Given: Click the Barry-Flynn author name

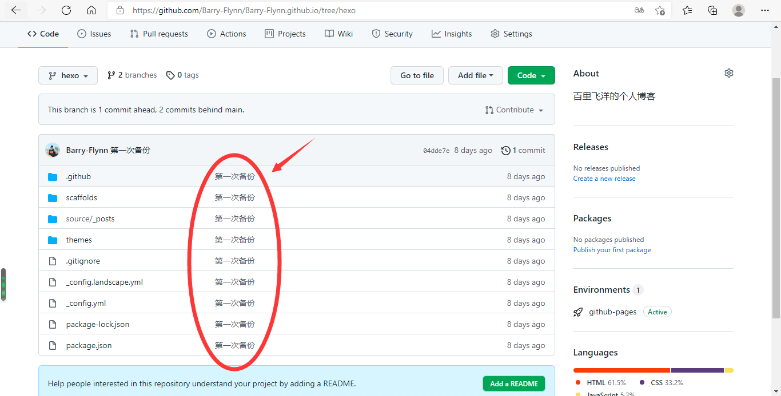Looking at the screenshot, I should coord(87,150).
